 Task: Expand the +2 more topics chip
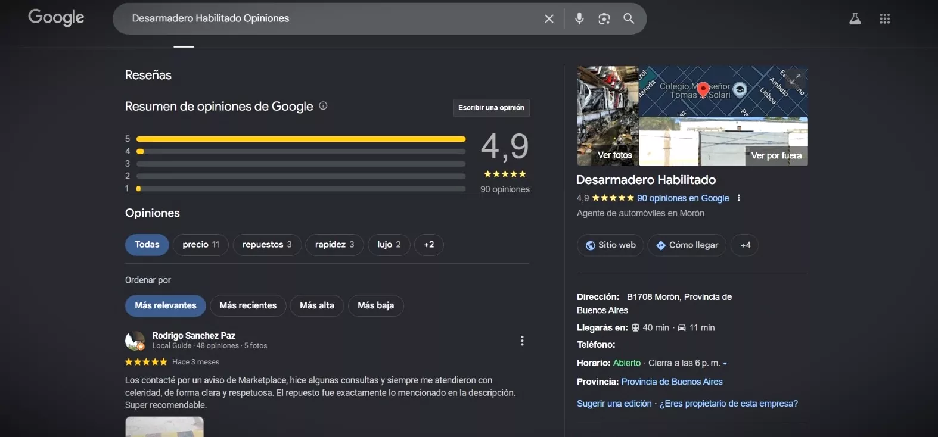[x=429, y=245]
